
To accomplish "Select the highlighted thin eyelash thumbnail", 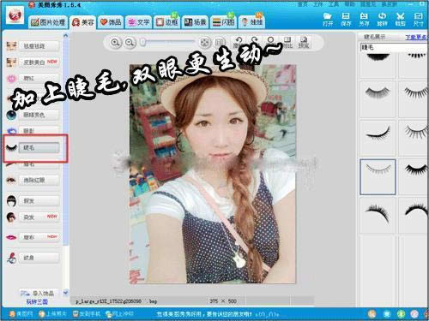I will 378,177.
